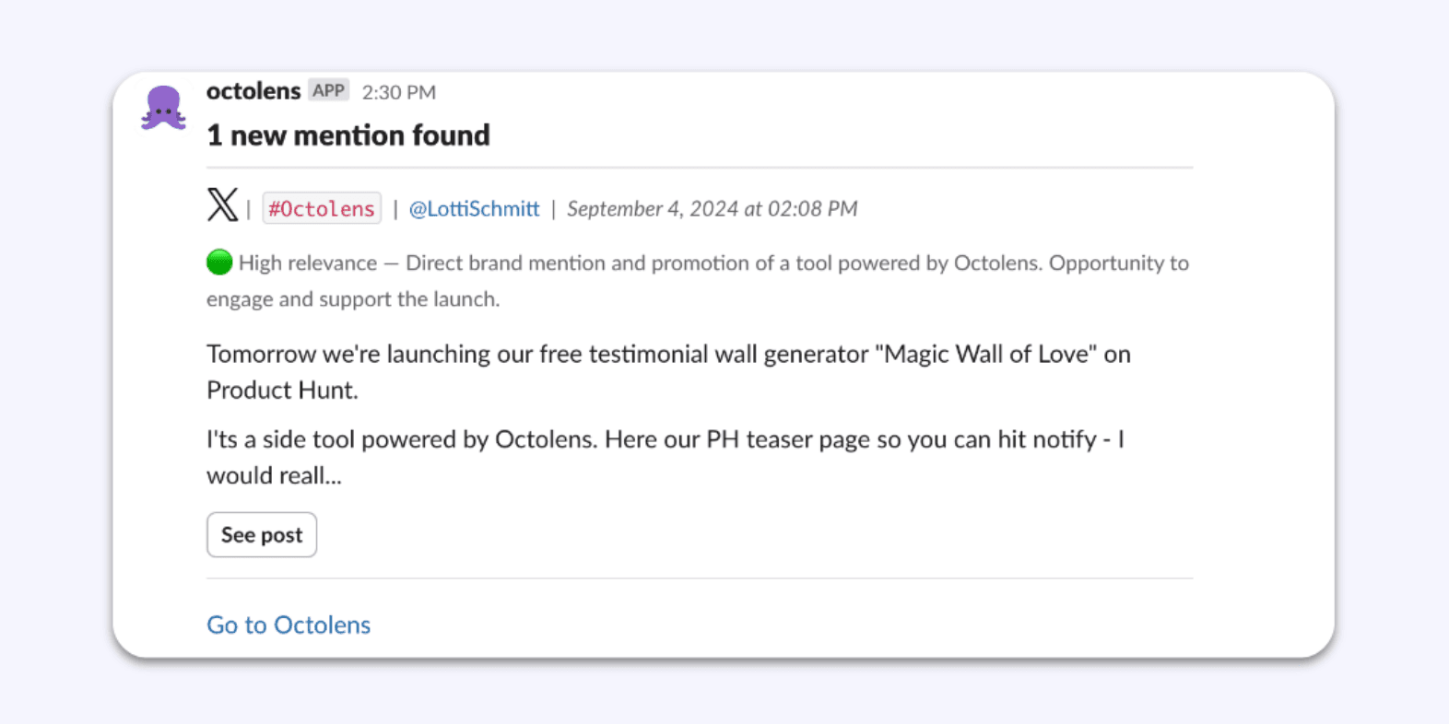This screenshot has height=724, width=1449.
Task: Select the APP badge next to octolens
Action: point(329,89)
